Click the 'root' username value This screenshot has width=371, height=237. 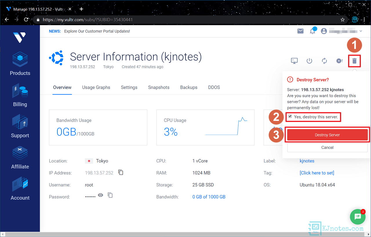89,185
